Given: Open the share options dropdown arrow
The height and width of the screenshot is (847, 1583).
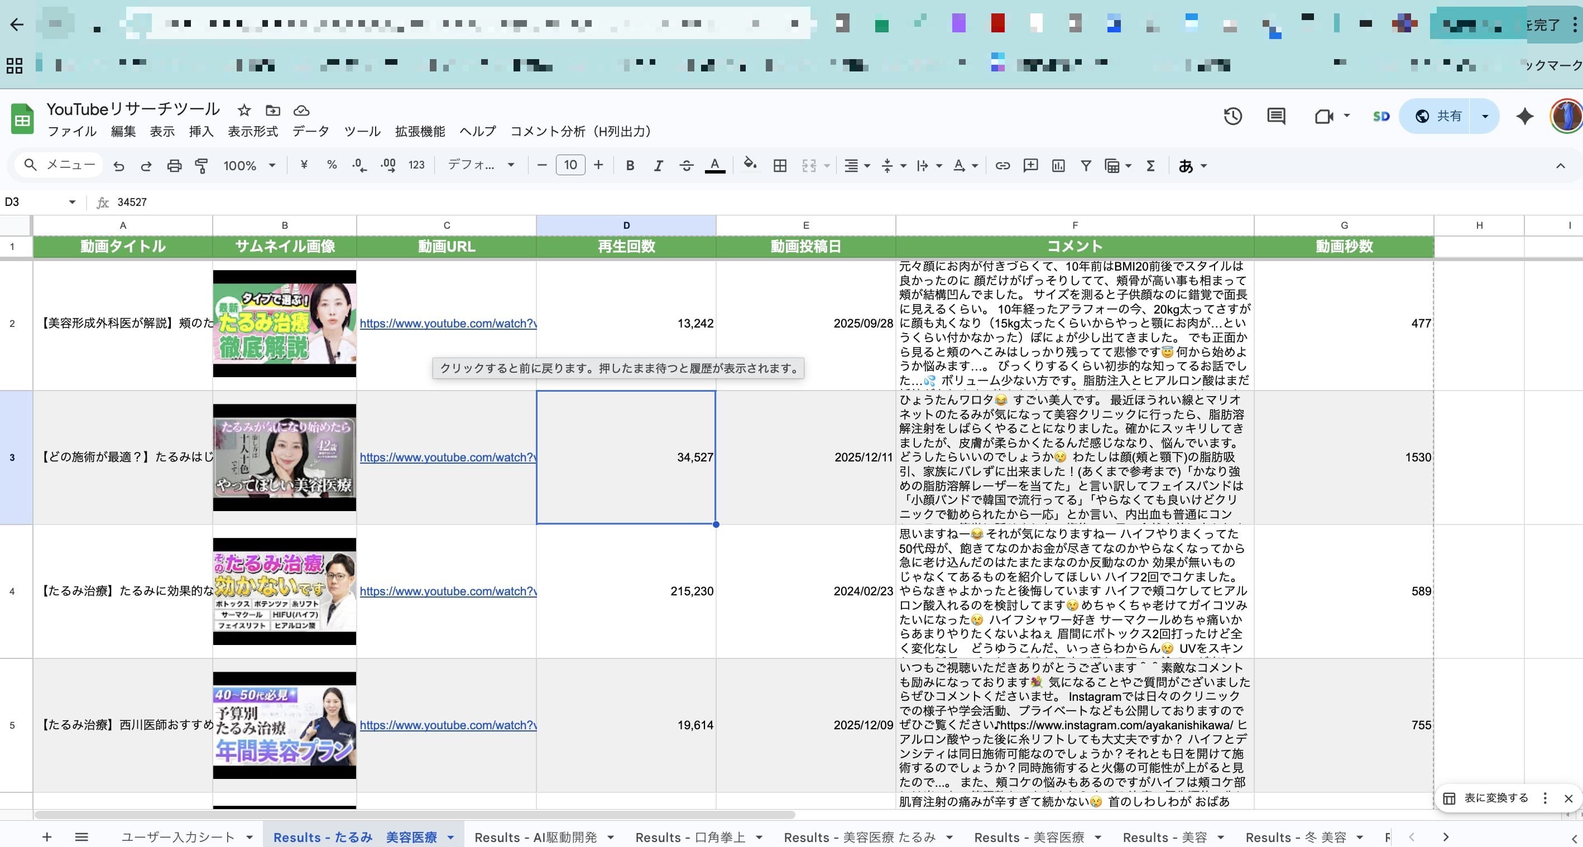Looking at the screenshot, I should coord(1486,116).
